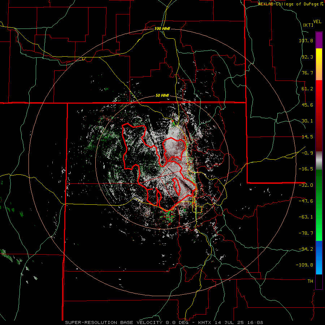
Task: Click the yellow-orange segment of the color bar
Action: click(x=319, y=64)
